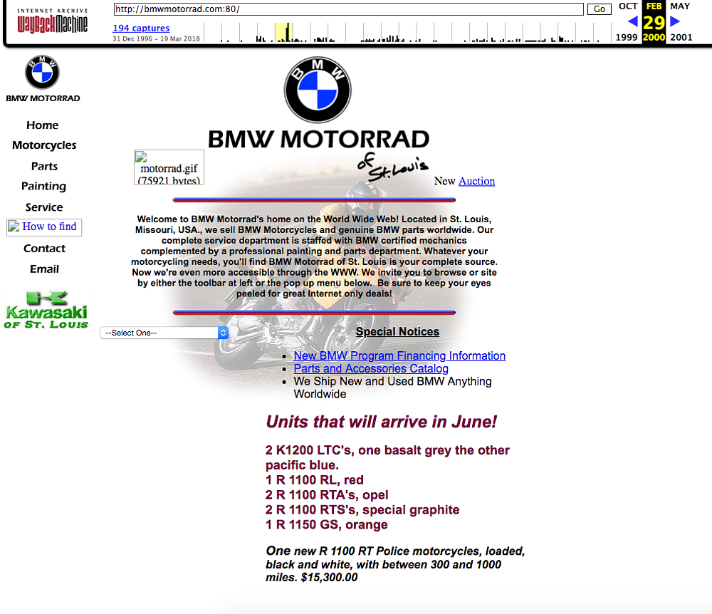Select Painting in the sidebar

point(44,187)
